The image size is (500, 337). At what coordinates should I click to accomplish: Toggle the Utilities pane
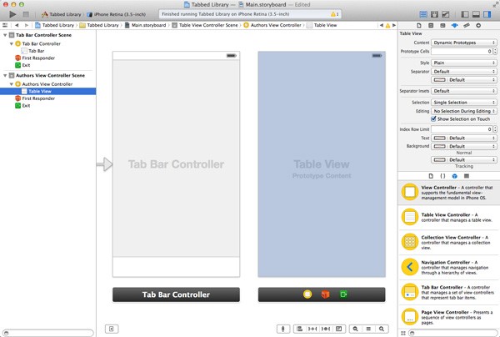coord(487,14)
